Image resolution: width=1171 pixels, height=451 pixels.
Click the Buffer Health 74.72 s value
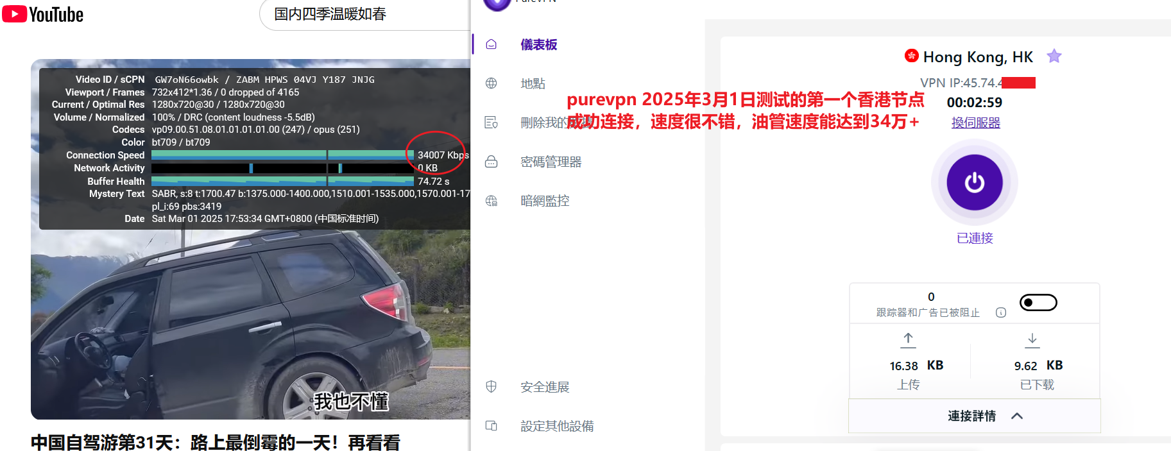[x=434, y=182]
